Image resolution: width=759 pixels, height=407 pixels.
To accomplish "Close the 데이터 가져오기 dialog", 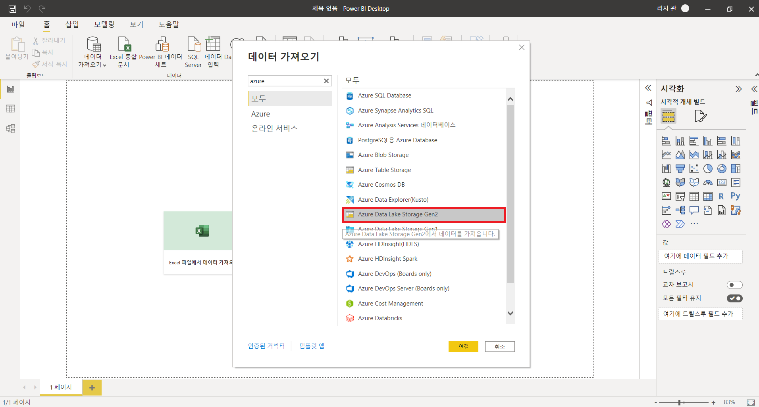I will click(x=522, y=48).
